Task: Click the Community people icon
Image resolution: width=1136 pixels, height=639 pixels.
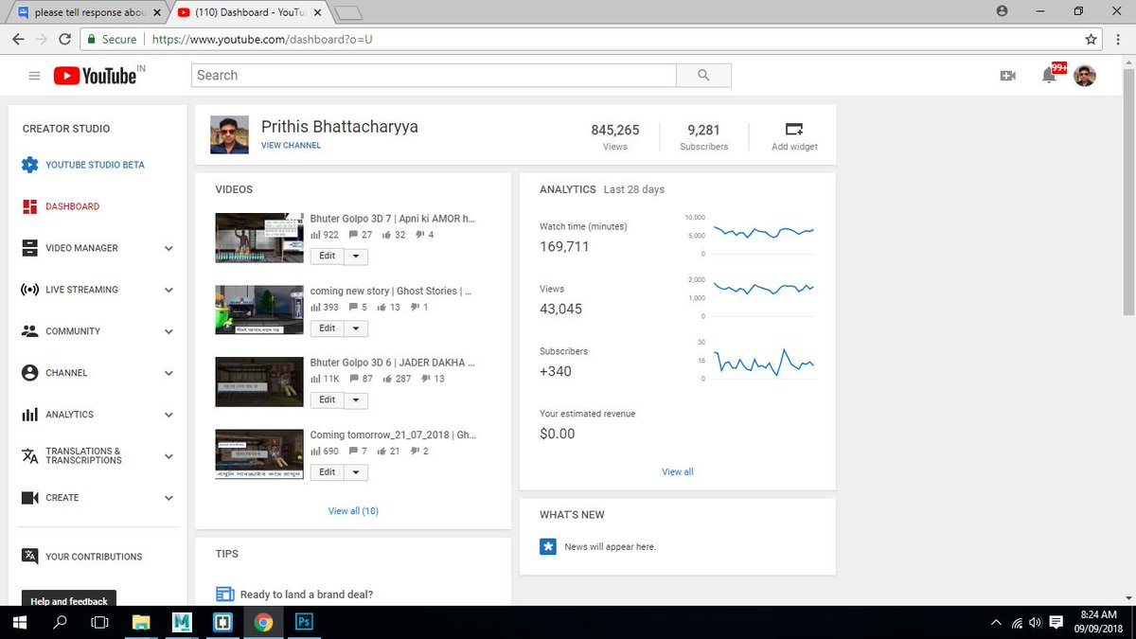Action: 29,331
